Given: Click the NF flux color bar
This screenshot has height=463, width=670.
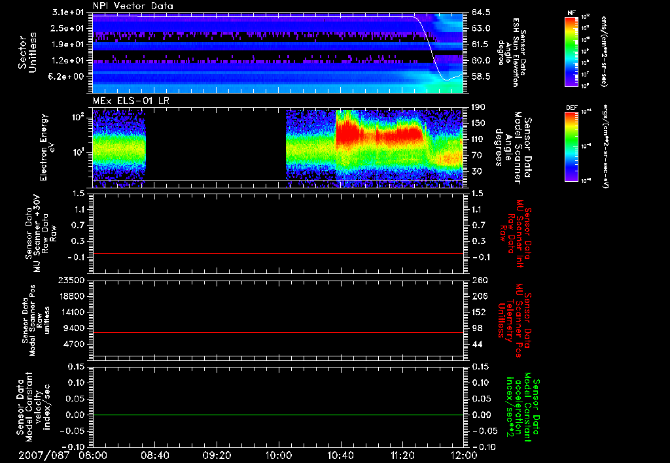Looking at the screenshot, I should click(x=571, y=52).
